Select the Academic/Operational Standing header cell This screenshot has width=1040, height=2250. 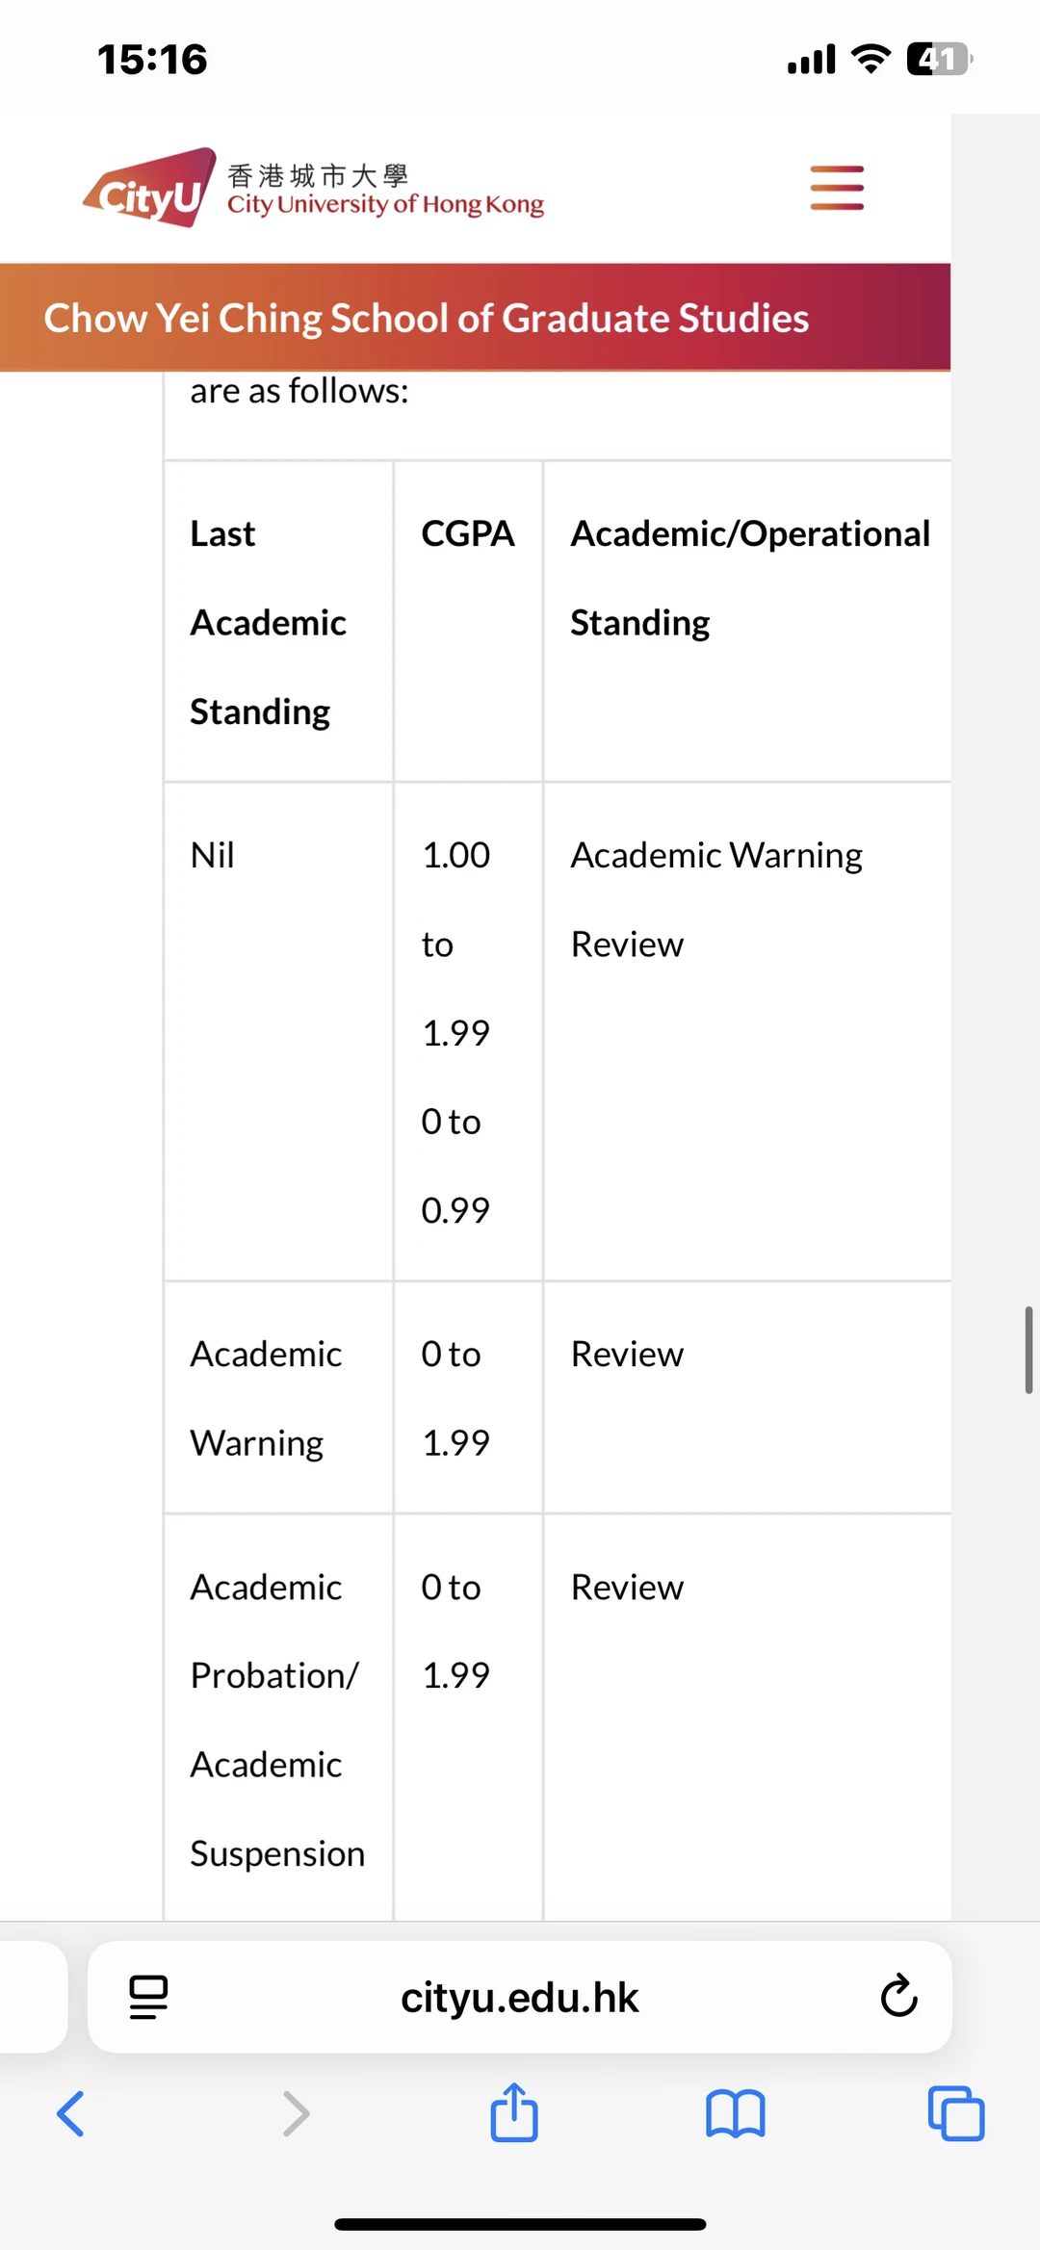(747, 621)
